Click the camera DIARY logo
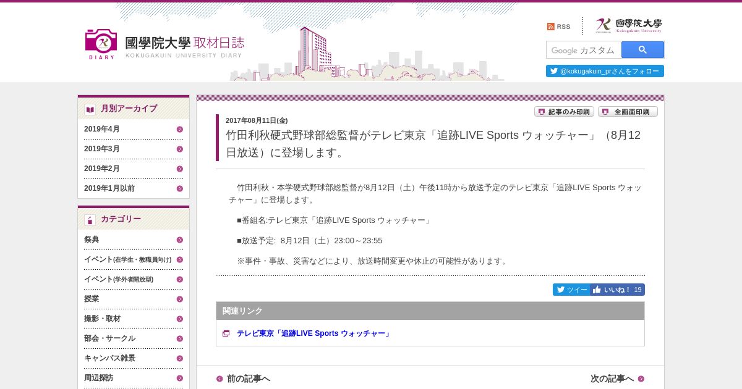The width and height of the screenshot is (742, 389). tap(101, 44)
